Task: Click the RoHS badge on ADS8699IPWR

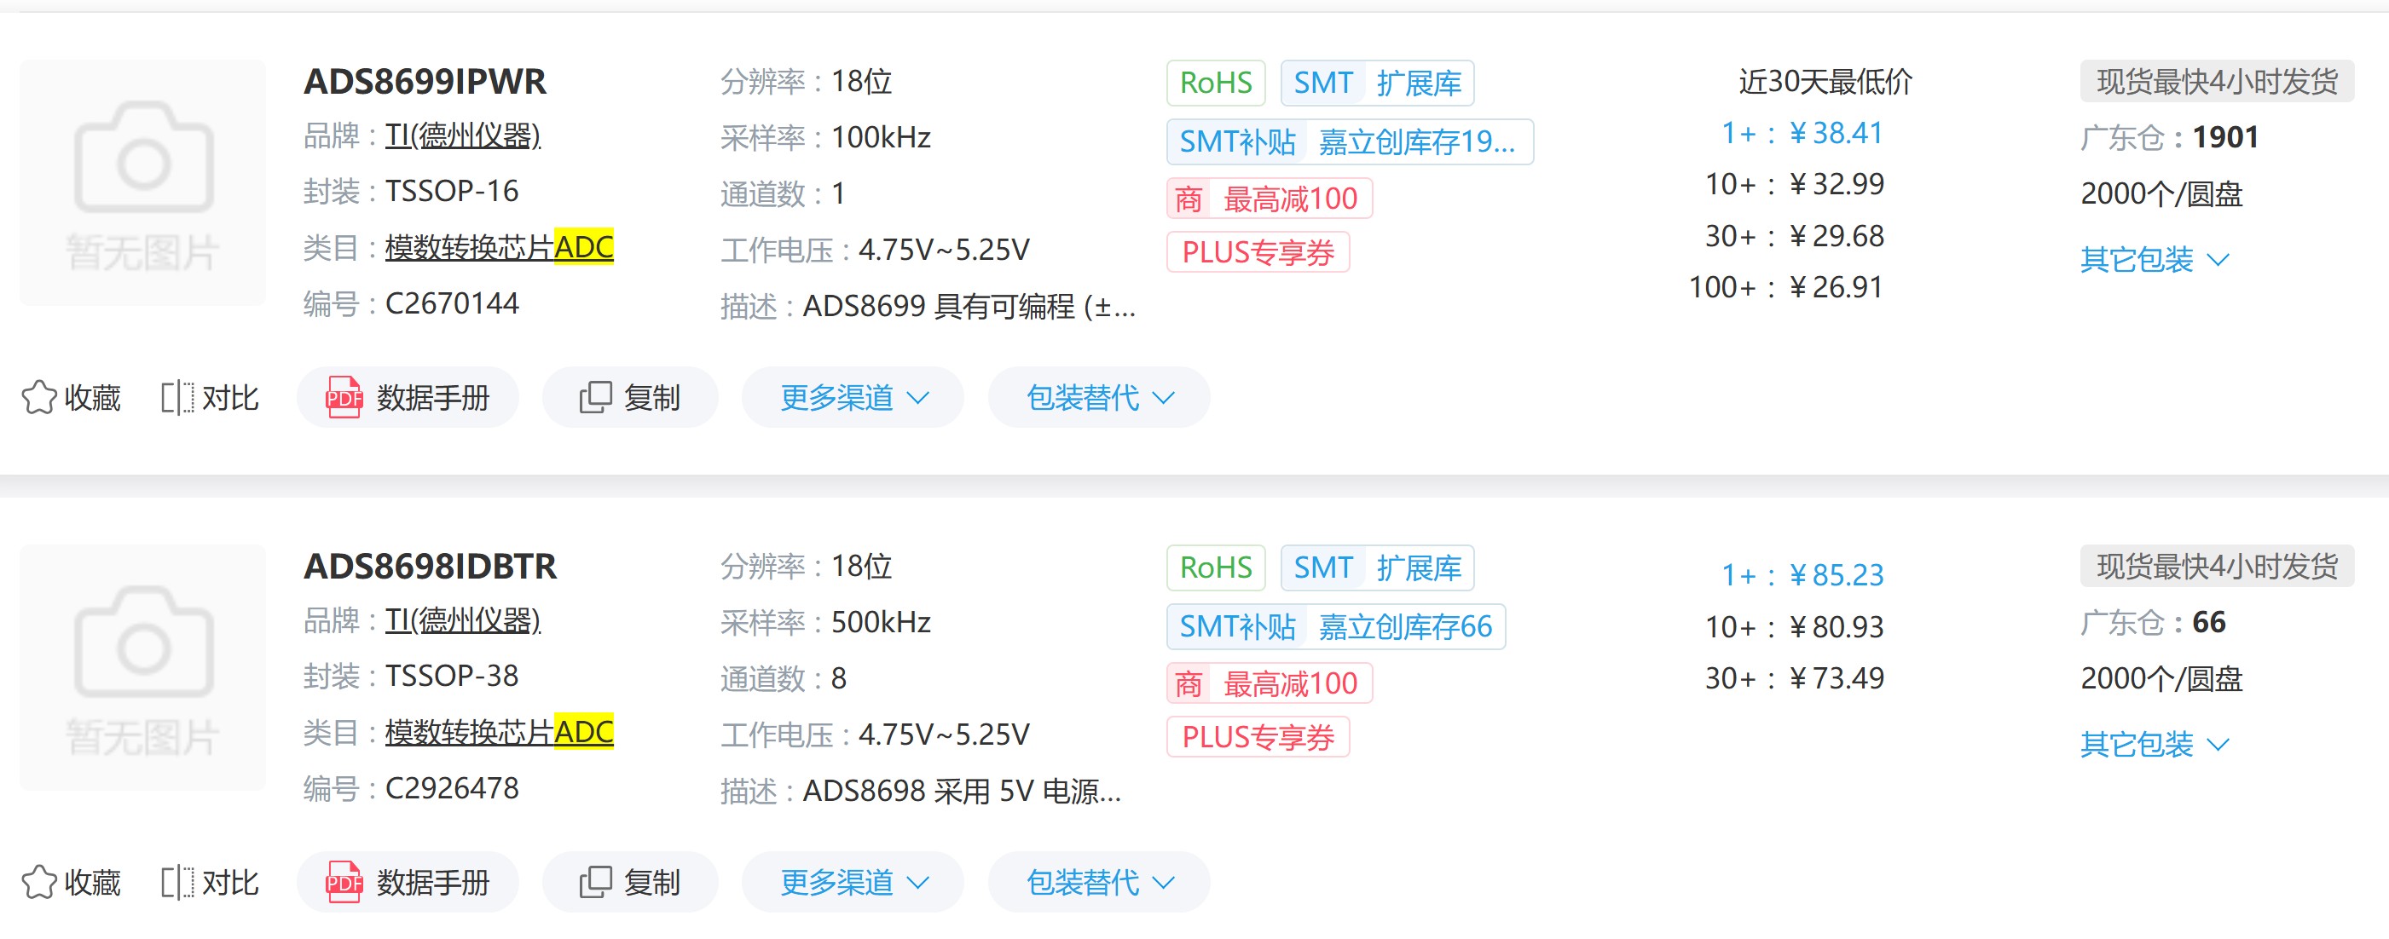Action: pos(1215,82)
